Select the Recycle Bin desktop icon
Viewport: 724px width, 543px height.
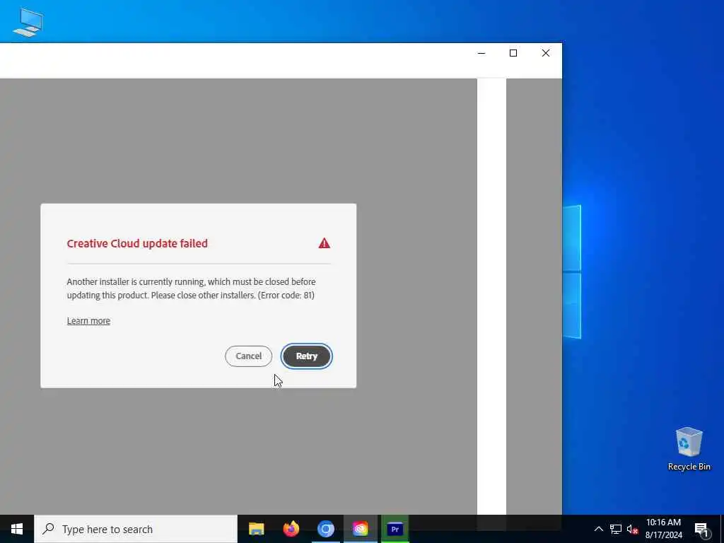[689, 449]
